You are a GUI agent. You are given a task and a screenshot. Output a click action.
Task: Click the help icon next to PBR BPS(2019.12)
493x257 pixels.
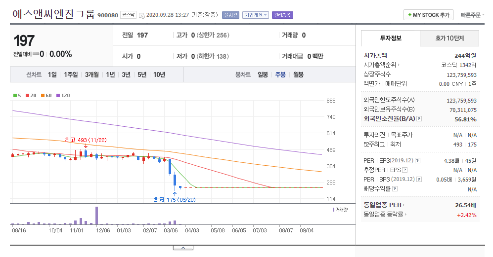point(419,180)
